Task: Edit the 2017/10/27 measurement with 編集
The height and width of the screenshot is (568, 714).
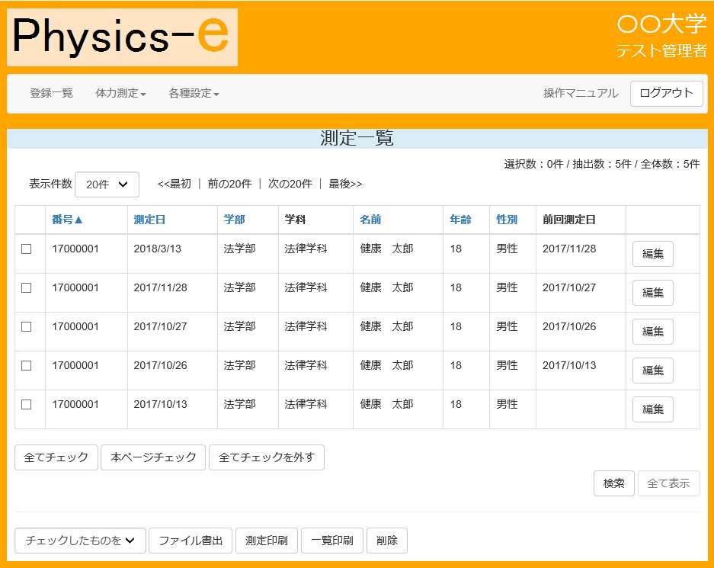Action: coord(652,332)
